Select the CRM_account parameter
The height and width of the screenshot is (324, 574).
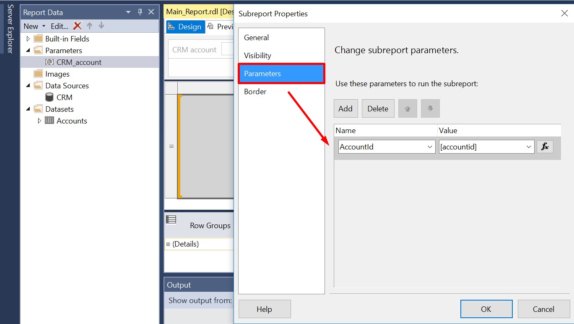coord(79,62)
